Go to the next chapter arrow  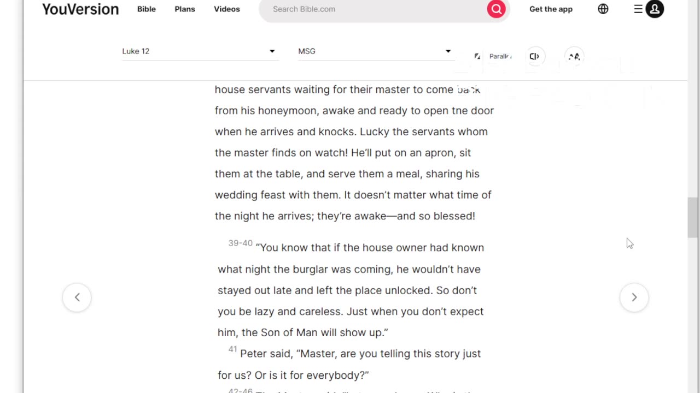tap(634, 297)
